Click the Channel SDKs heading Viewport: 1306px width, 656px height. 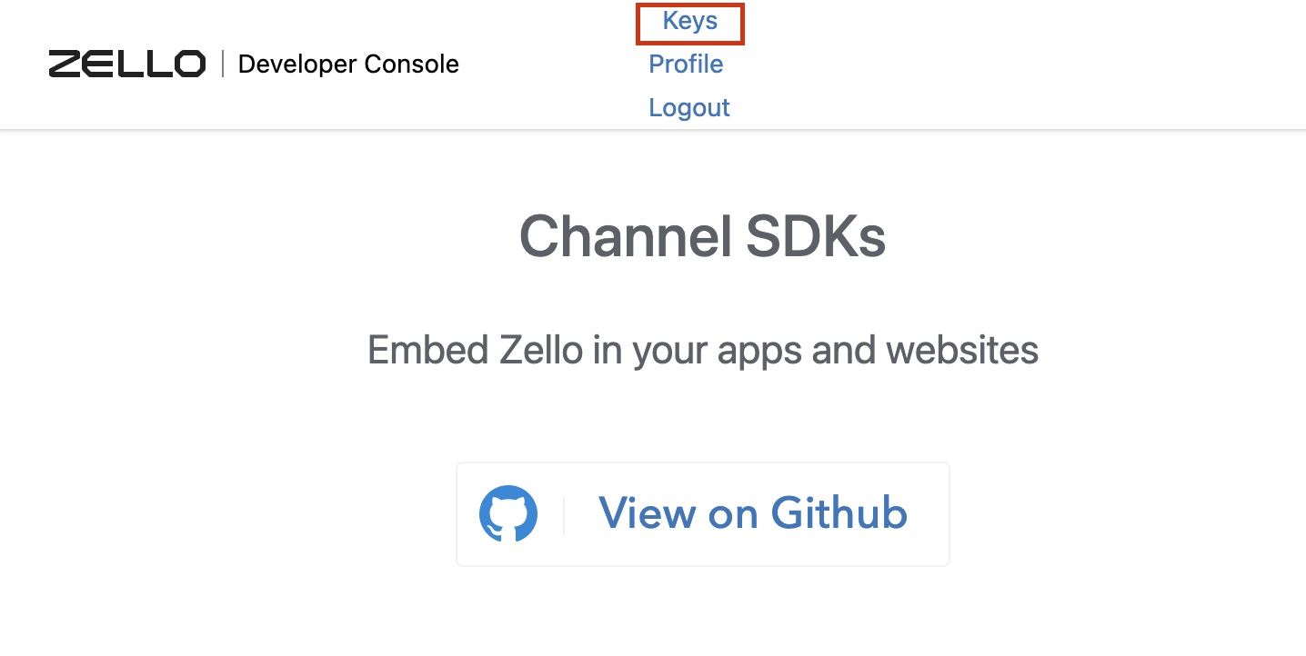pyautogui.click(x=702, y=236)
